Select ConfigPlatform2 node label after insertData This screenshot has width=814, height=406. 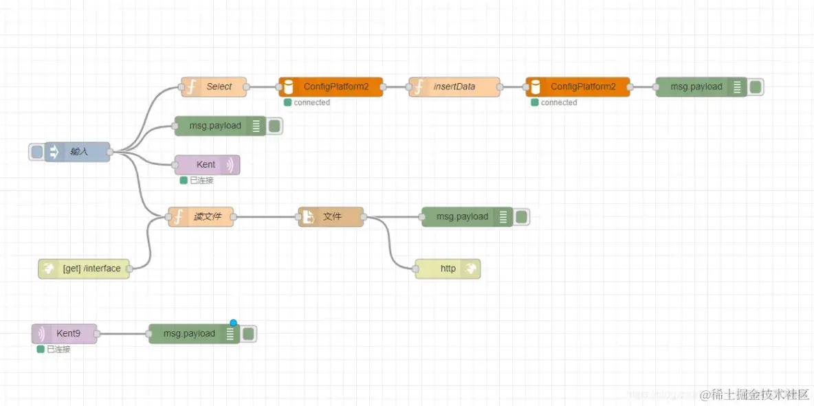(583, 87)
